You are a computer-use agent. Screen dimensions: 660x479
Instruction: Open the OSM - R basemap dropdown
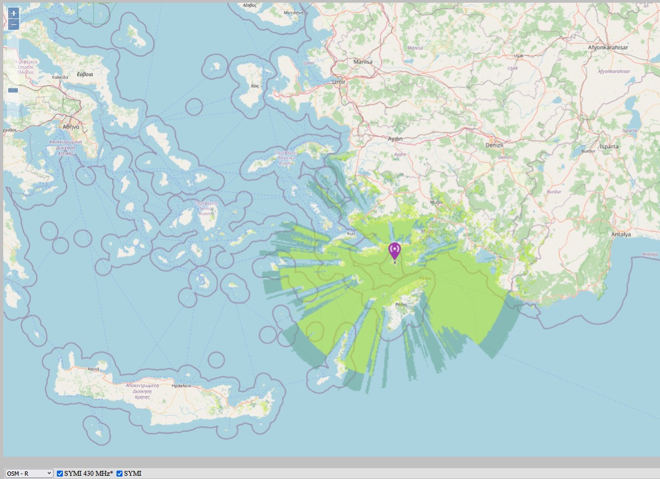pos(29,473)
